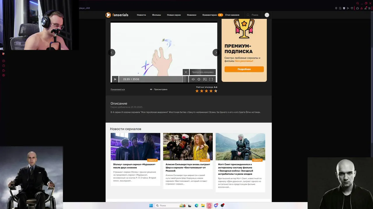The width and height of the screenshot is (373, 209).
Task: Click the browser send/flow arrow icon
Action: [x=348, y=8]
